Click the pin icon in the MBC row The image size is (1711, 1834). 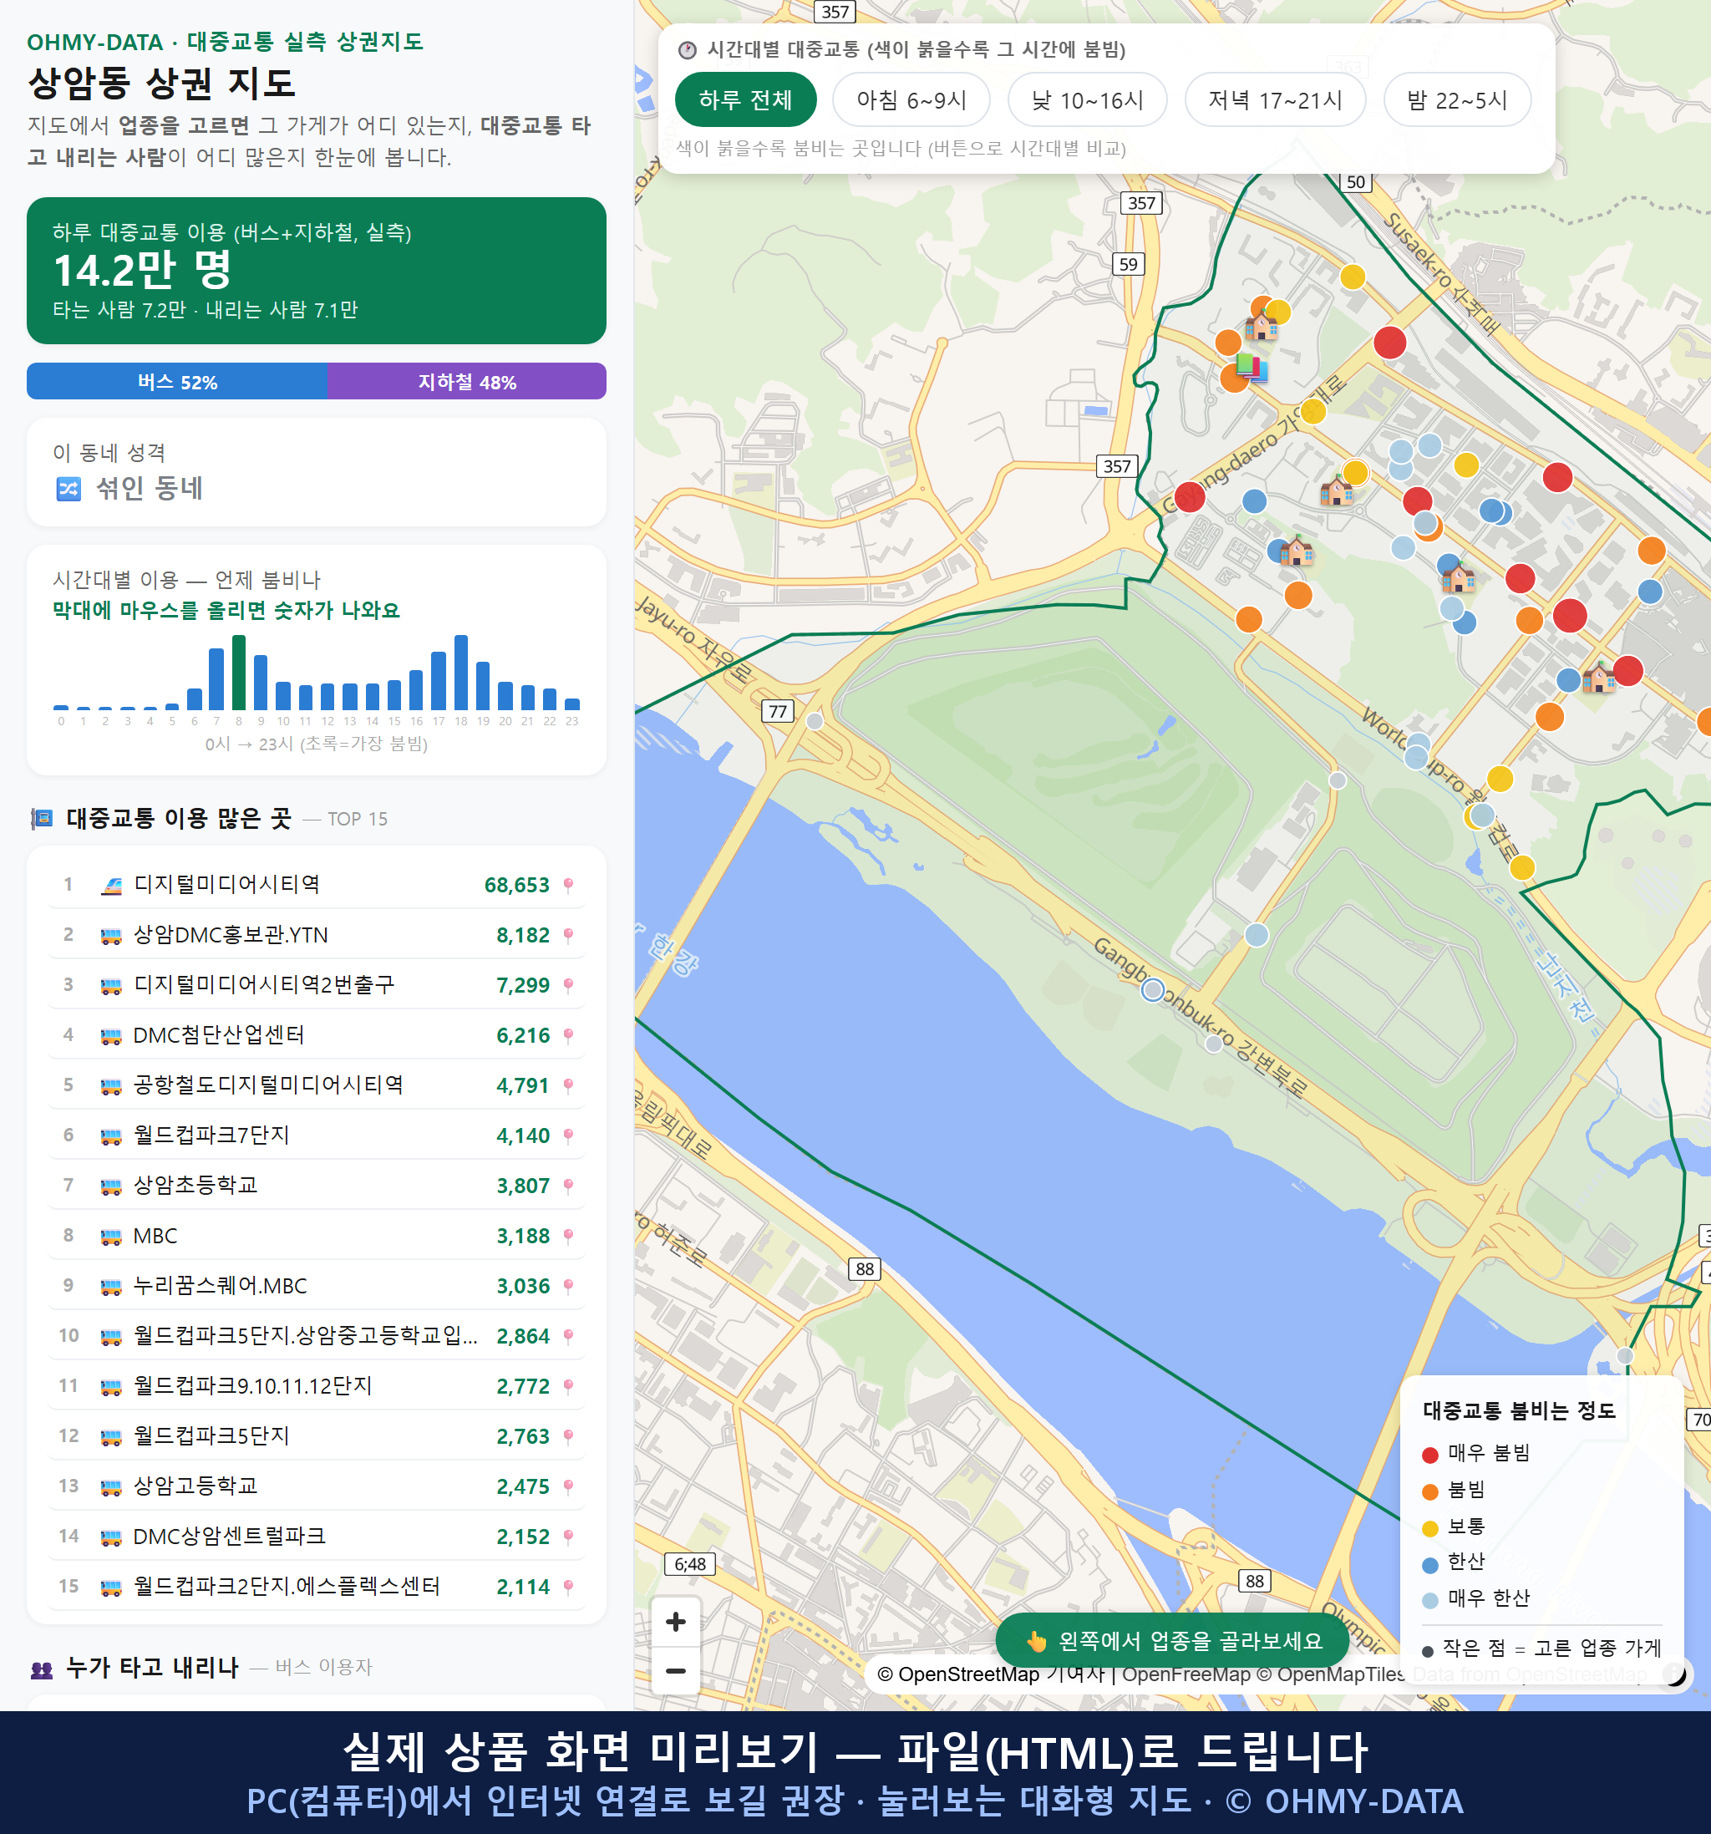(x=568, y=1237)
